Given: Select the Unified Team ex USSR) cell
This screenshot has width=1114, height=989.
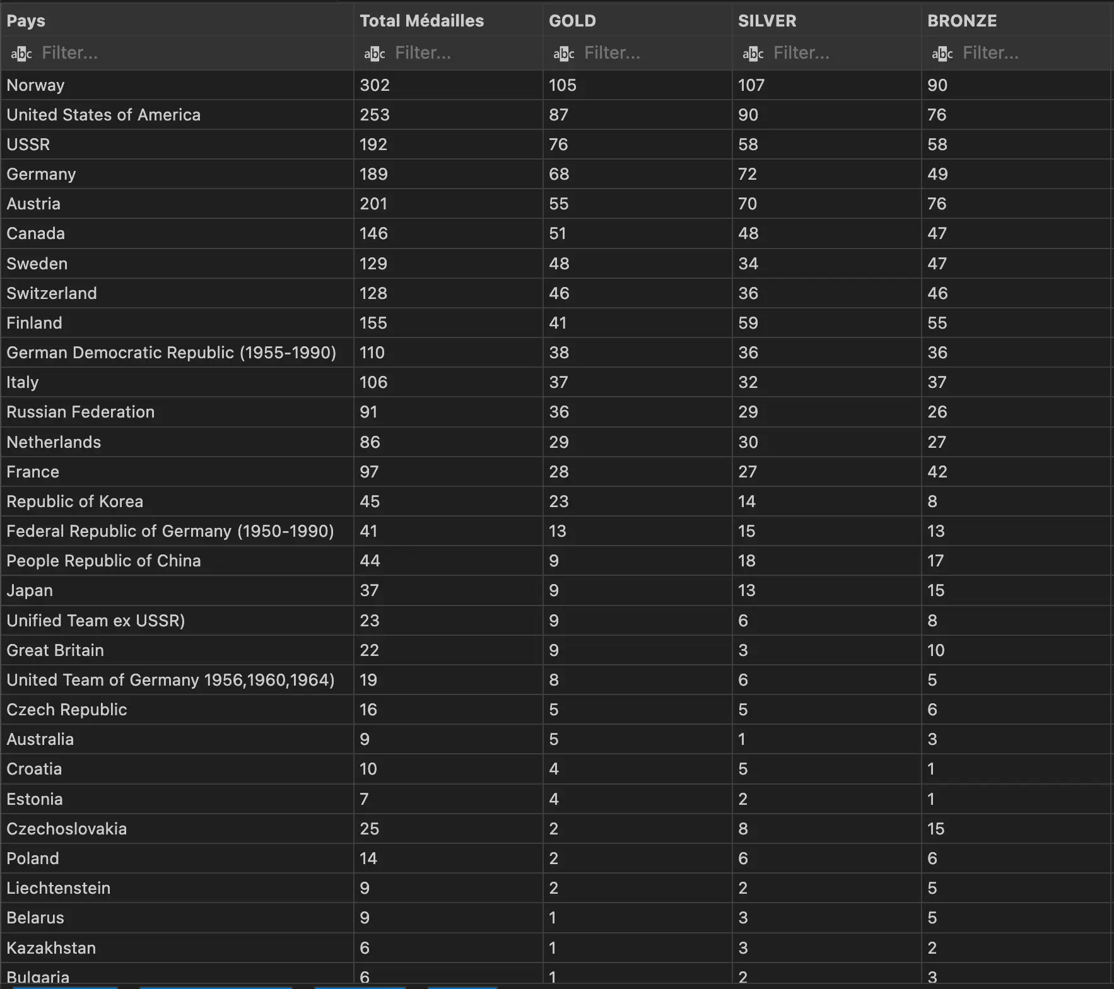Looking at the screenshot, I should coord(177,621).
